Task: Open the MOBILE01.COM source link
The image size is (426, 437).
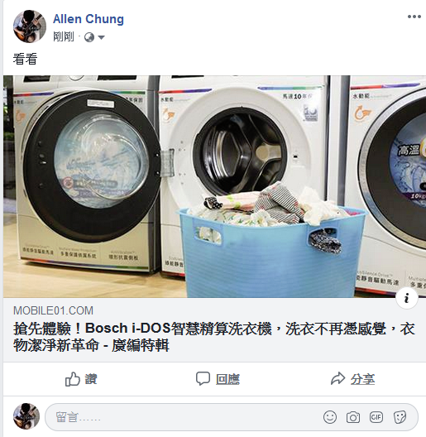Action: click(x=53, y=310)
